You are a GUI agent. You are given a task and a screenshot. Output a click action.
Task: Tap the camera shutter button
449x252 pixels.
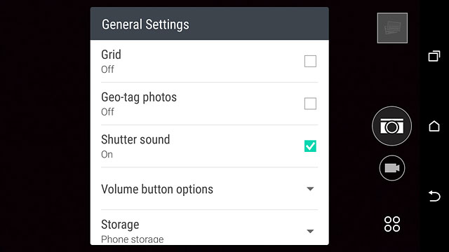click(391, 126)
